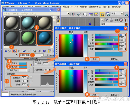Switch to the Create command panel
This screenshot has height=107, width=130.
(102, 20)
